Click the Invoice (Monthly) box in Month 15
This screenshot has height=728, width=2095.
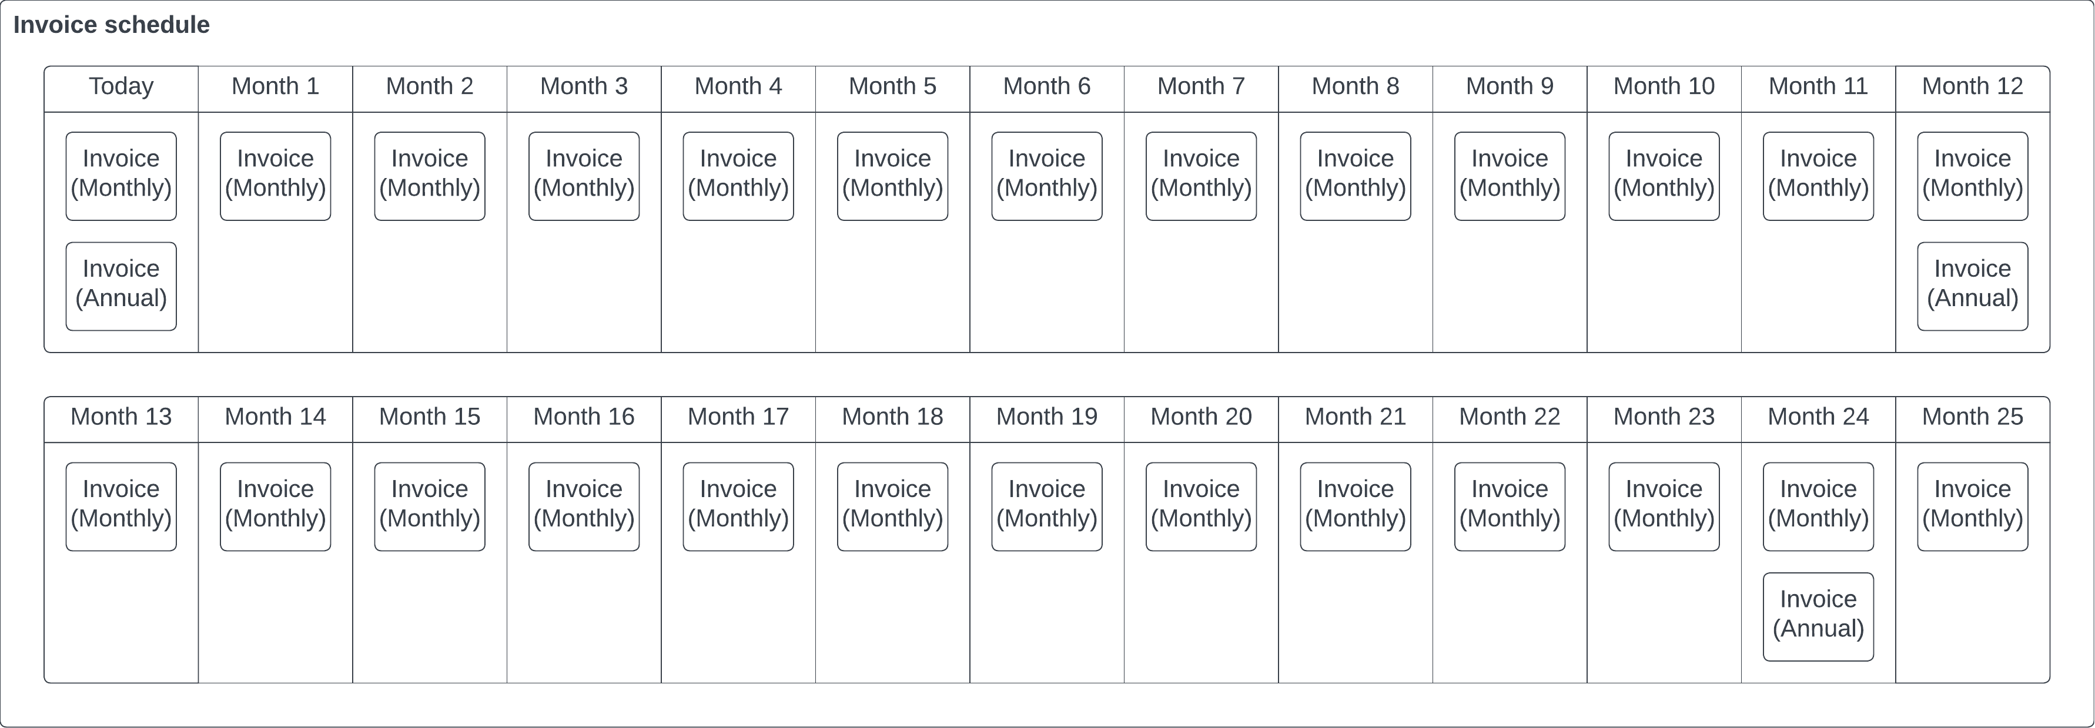pyautogui.click(x=430, y=507)
